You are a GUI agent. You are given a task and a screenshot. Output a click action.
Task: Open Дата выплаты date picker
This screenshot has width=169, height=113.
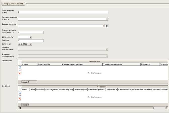pyautogui.click(x=31, y=37)
